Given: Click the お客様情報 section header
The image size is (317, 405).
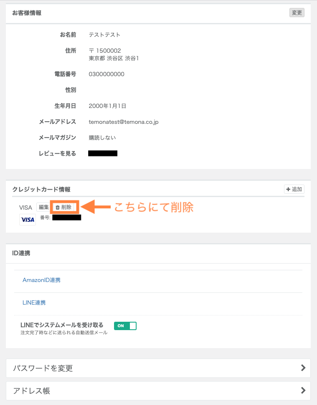Looking at the screenshot, I should click(x=27, y=13).
